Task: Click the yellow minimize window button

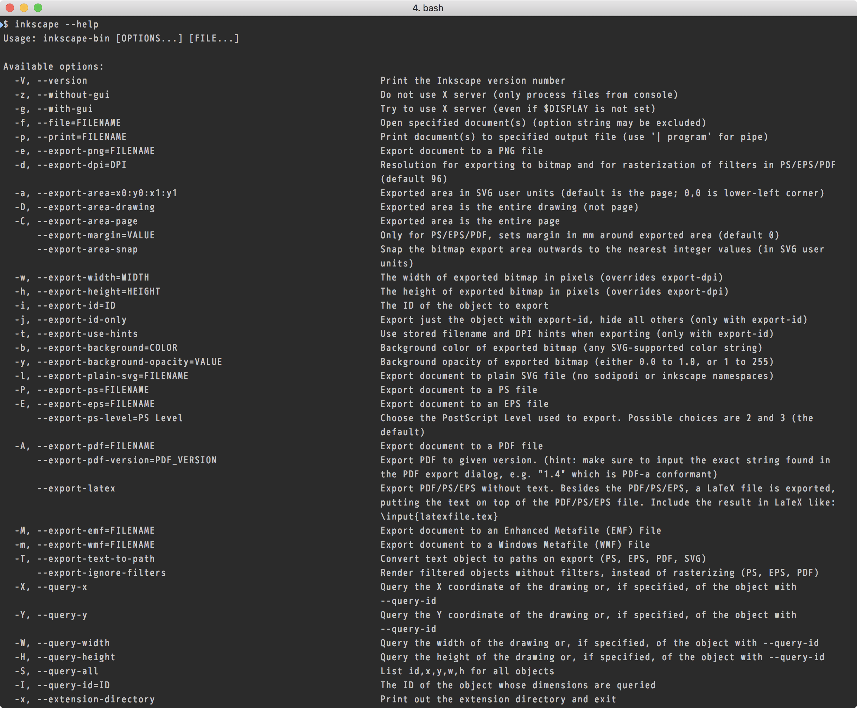Action: (x=24, y=8)
